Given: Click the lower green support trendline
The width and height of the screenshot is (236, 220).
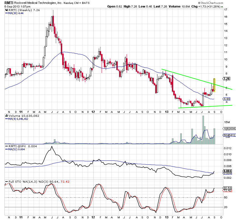Looking at the screenshot, I should click(x=205, y=107).
